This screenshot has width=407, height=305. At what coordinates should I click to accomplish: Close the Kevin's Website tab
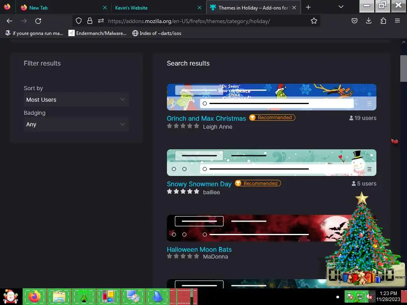pyautogui.click(x=200, y=8)
